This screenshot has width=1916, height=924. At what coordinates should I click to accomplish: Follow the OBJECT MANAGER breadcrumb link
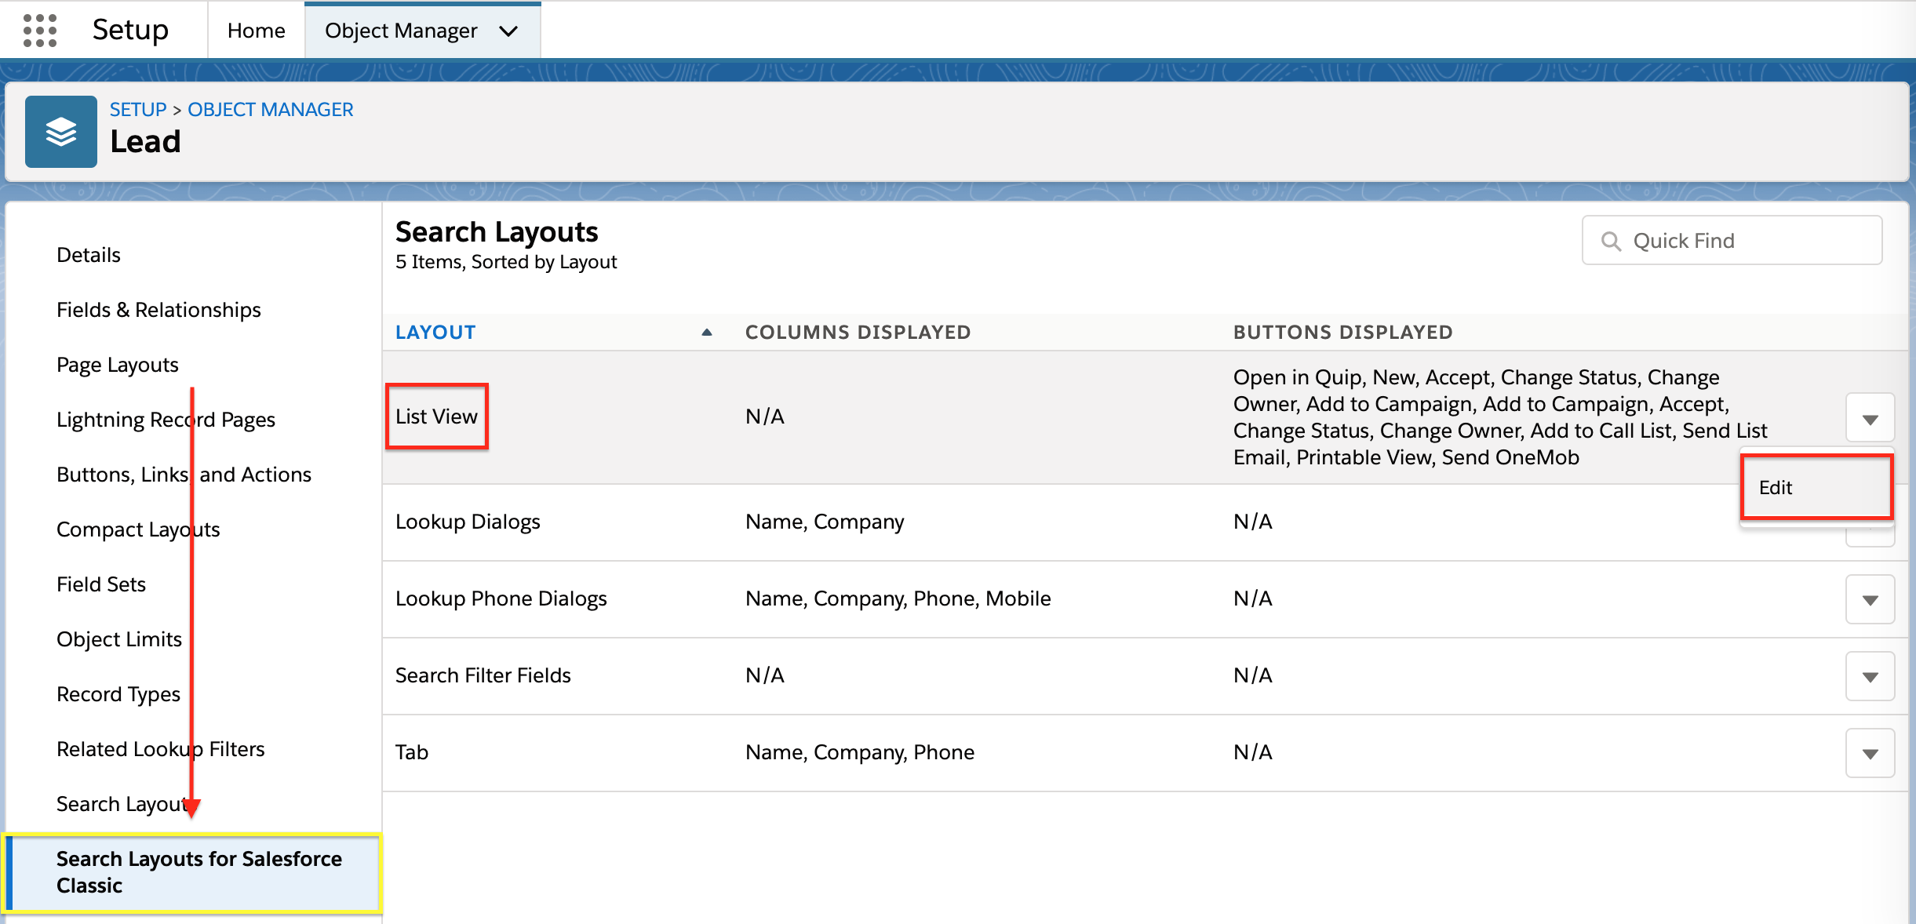pos(270,109)
